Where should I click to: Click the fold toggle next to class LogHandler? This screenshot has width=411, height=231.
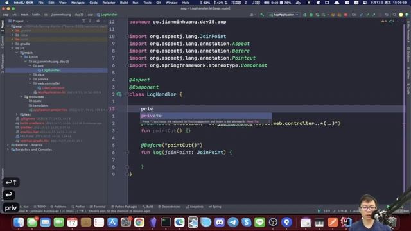[127, 94]
